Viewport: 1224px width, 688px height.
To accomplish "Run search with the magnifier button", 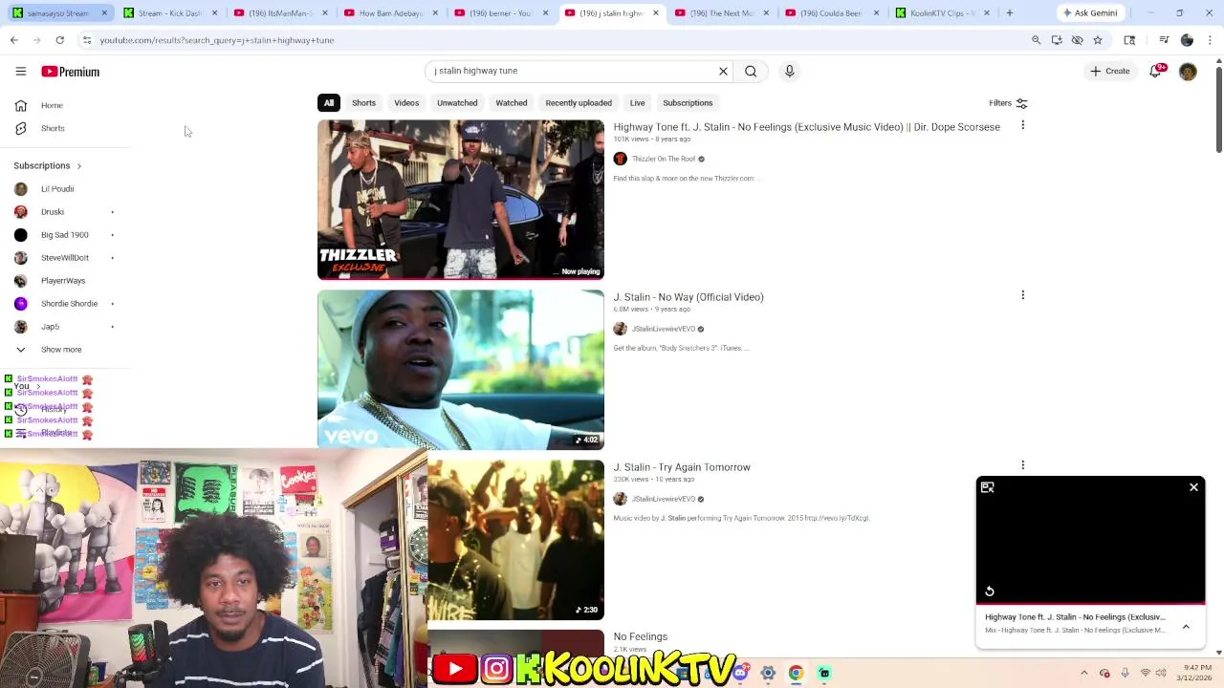I will pos(751,71).
